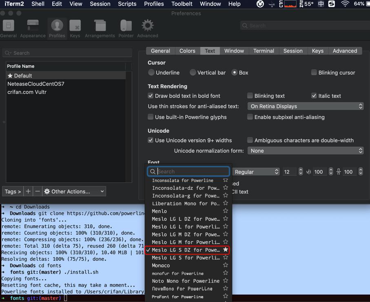Toggle Draw bold text in bold font

click(150, 95)
